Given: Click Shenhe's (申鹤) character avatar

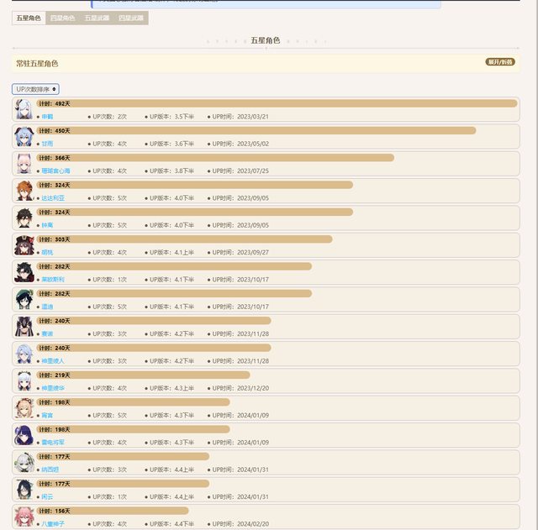Looking at the screenshot, I should click(x=24, y=110).
